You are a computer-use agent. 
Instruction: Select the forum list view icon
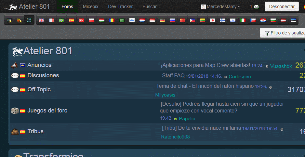(x=29, y=20)
